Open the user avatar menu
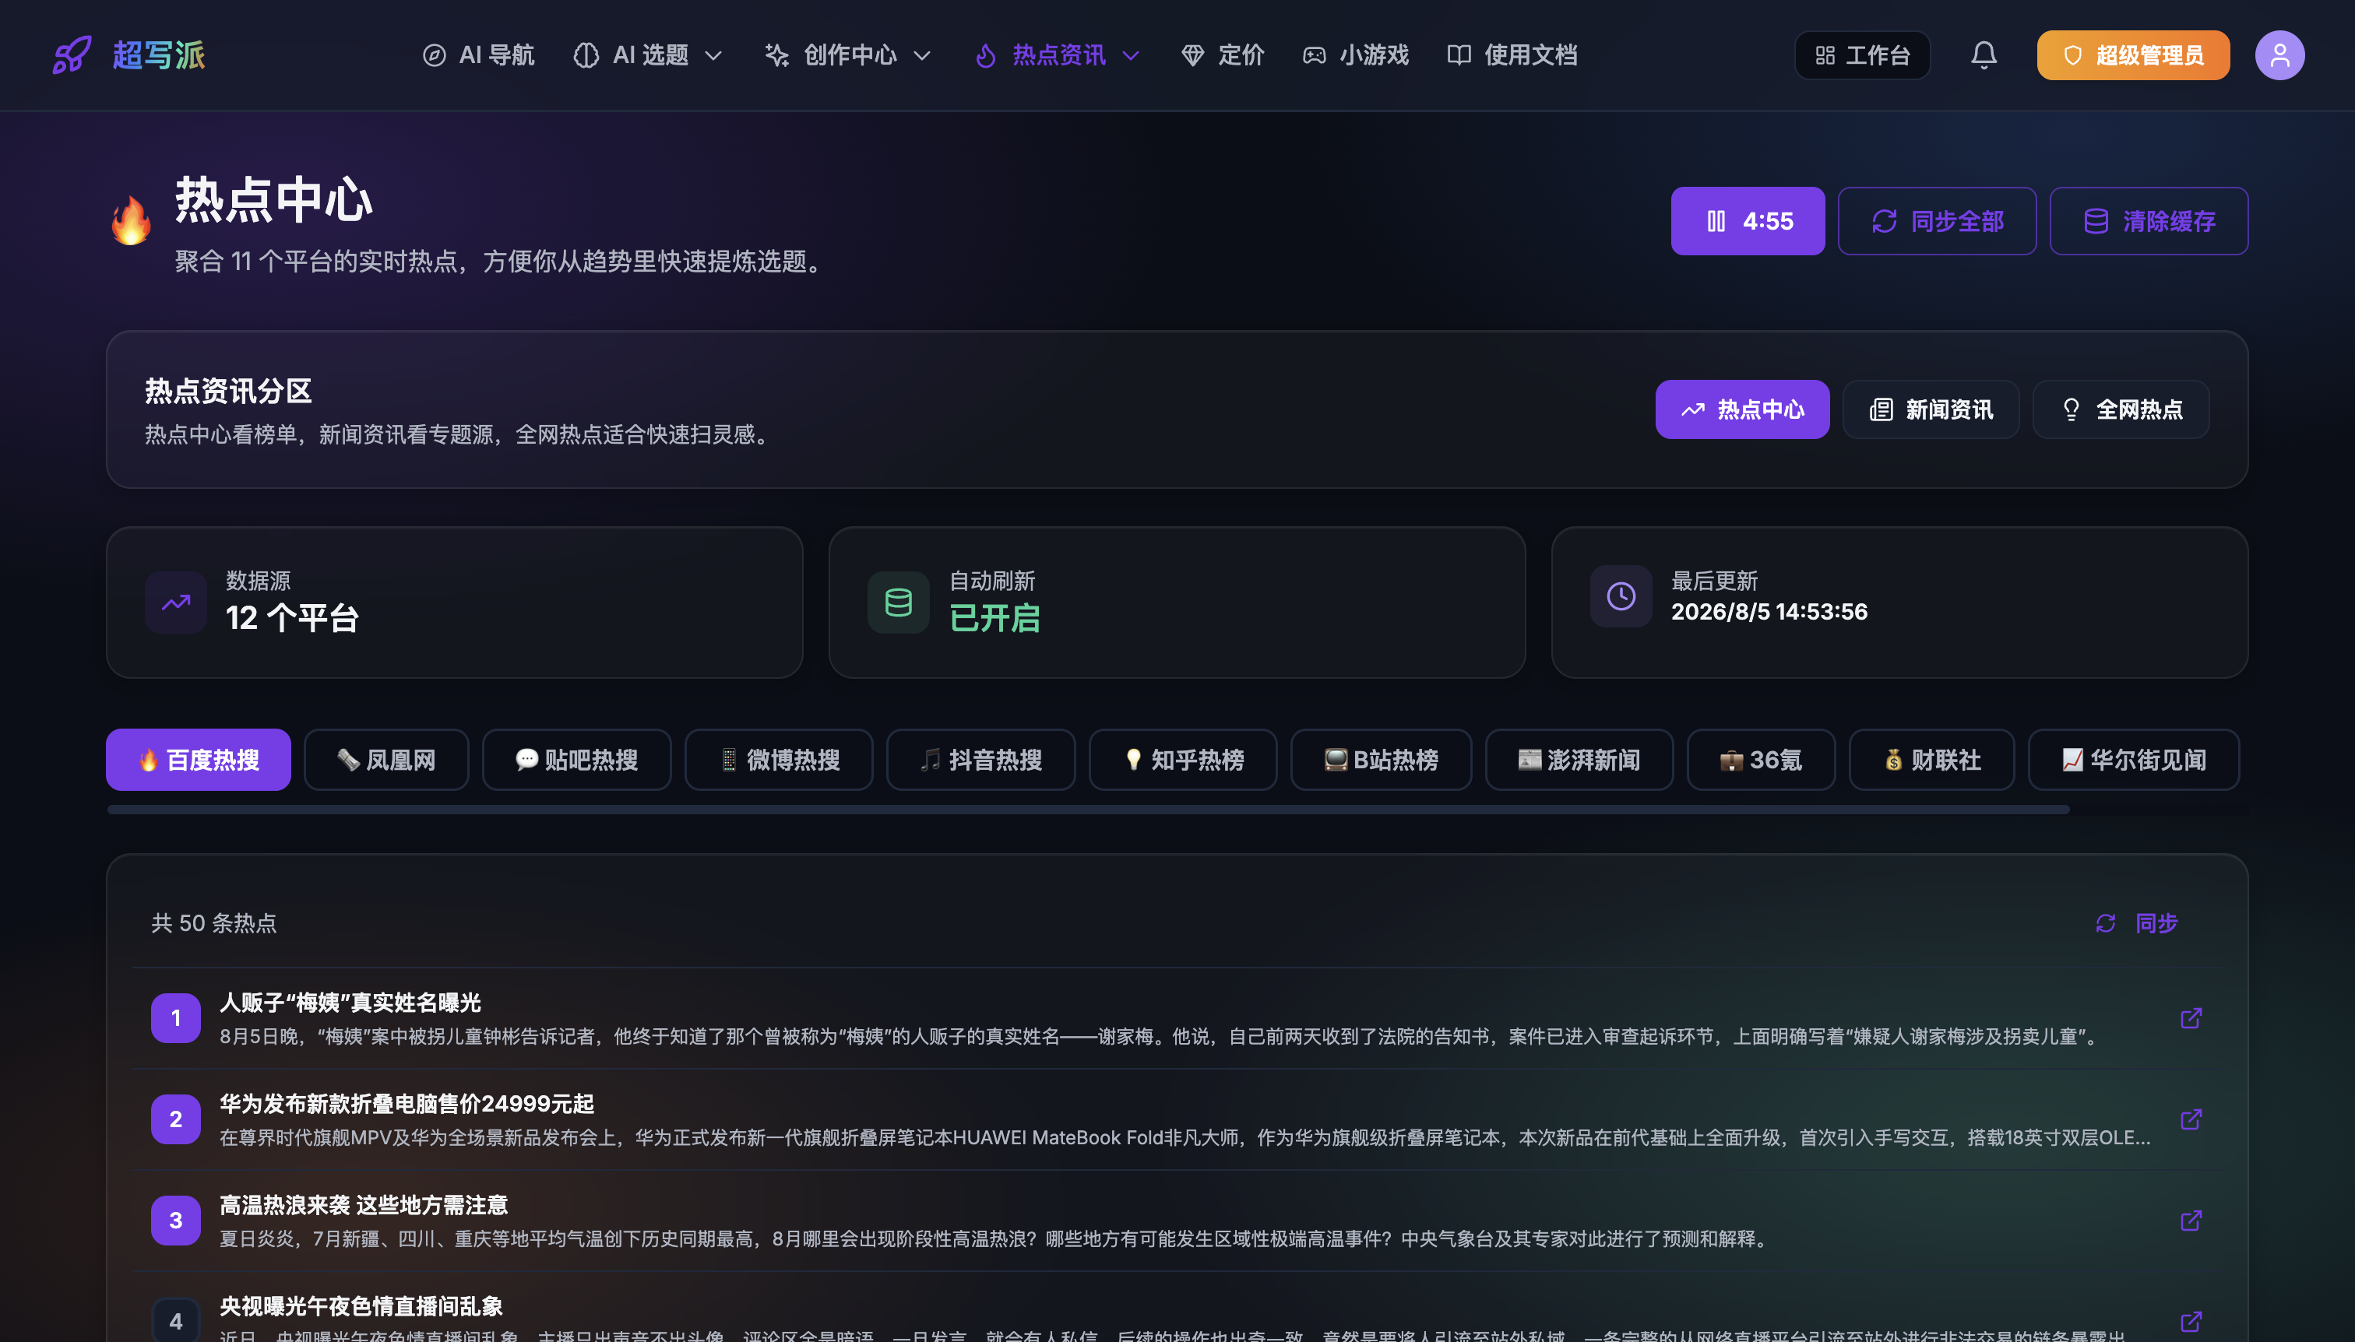The width and height of the screenshot is (2355, 1342). (2279, 55)
